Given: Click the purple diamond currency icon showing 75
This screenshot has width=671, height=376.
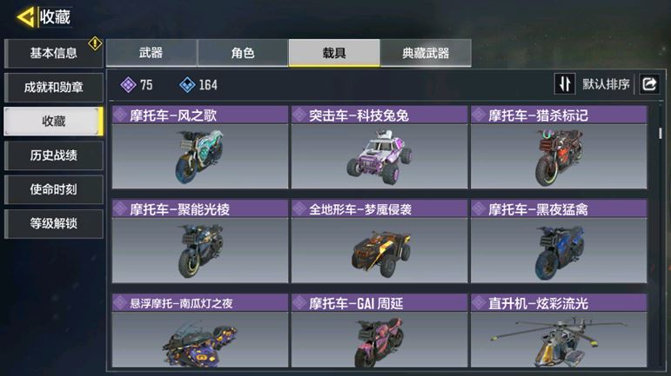Looking at the screenshot, I should (x=128, y=85).
